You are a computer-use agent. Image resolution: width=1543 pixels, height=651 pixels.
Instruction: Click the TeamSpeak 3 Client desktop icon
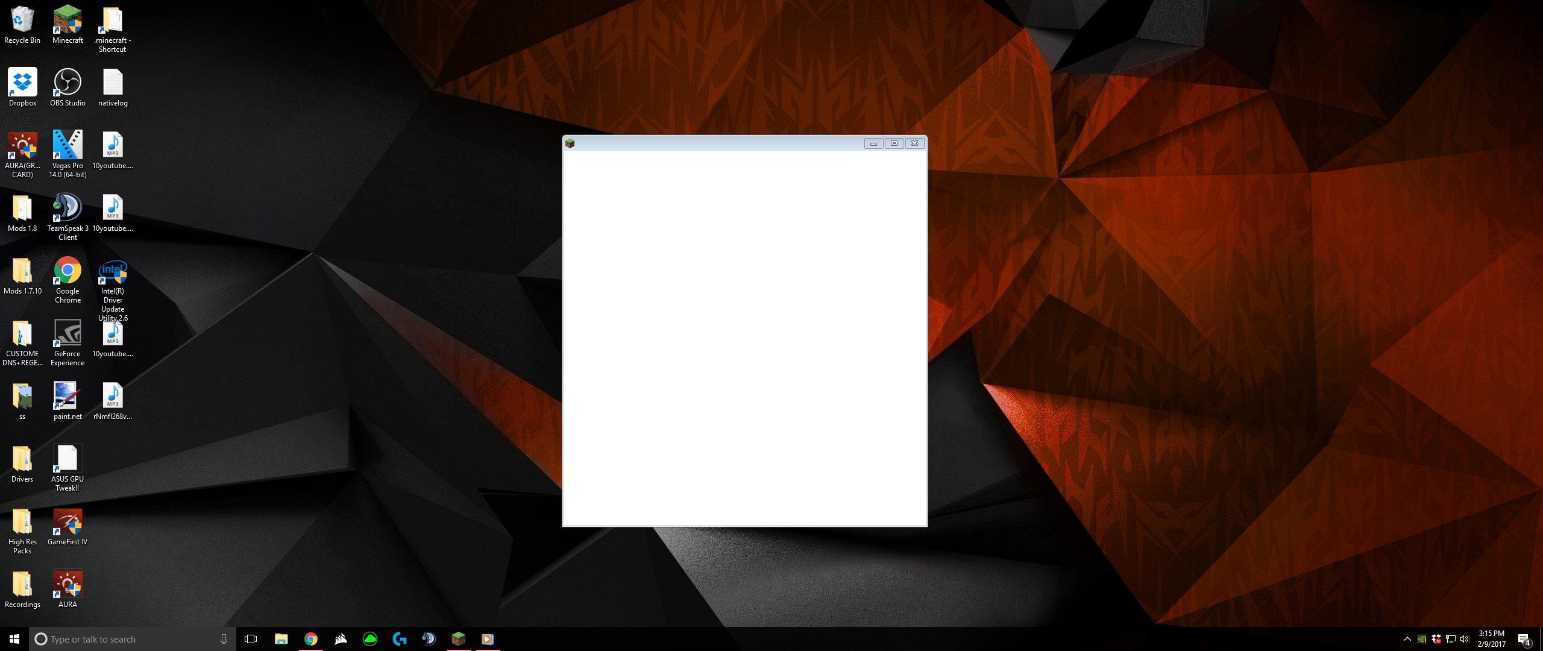tap(68, 209)
